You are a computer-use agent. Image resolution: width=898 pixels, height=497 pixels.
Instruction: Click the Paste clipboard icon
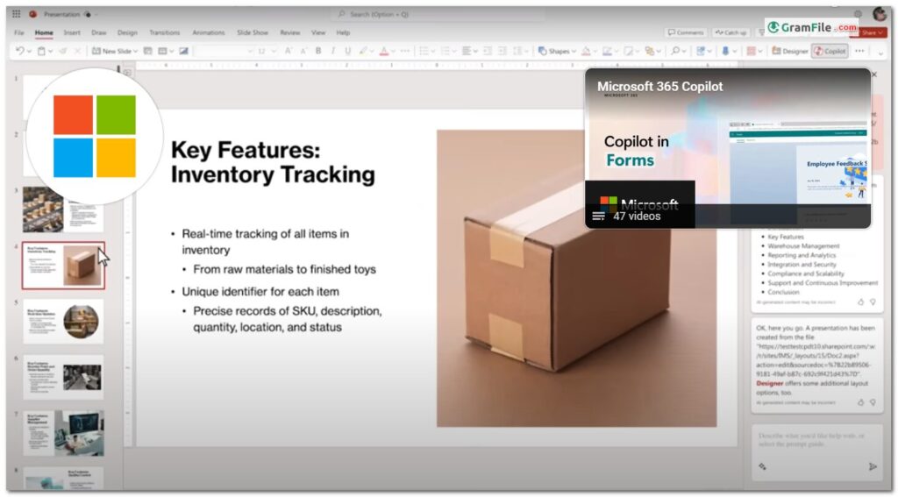41,51
